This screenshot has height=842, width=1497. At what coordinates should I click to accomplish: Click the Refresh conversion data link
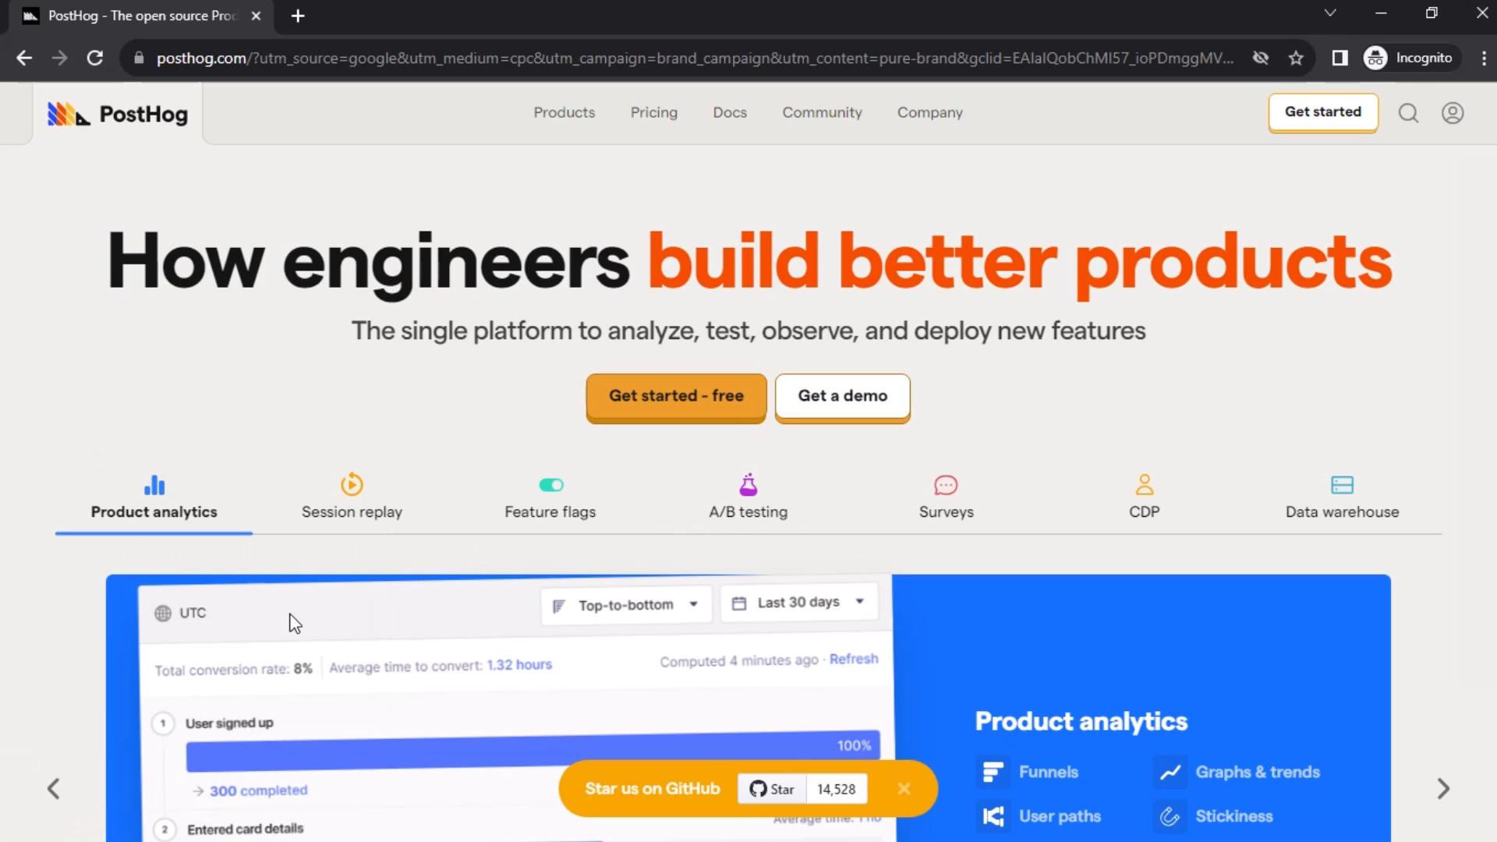[x=855, y=659]
